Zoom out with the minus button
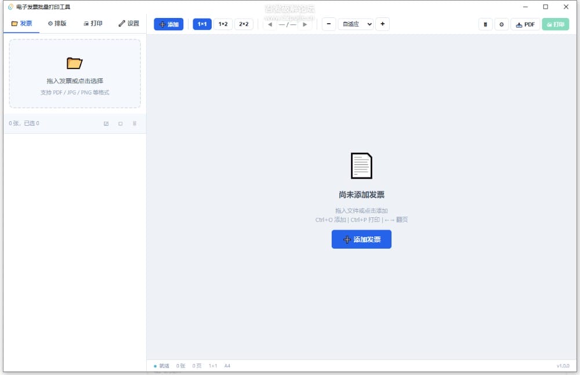 click(x=328, y=24)
